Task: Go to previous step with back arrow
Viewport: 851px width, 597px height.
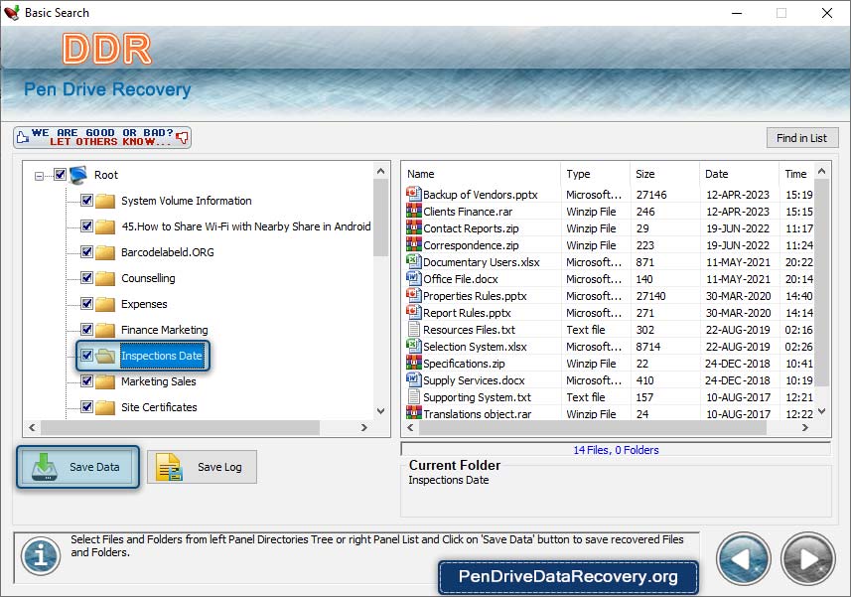Action: [746, 559]
